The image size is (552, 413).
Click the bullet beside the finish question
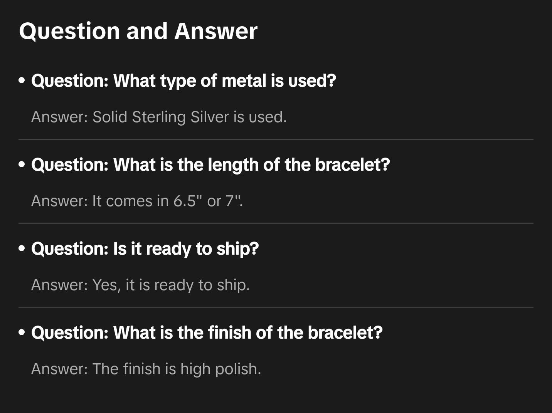22,333
